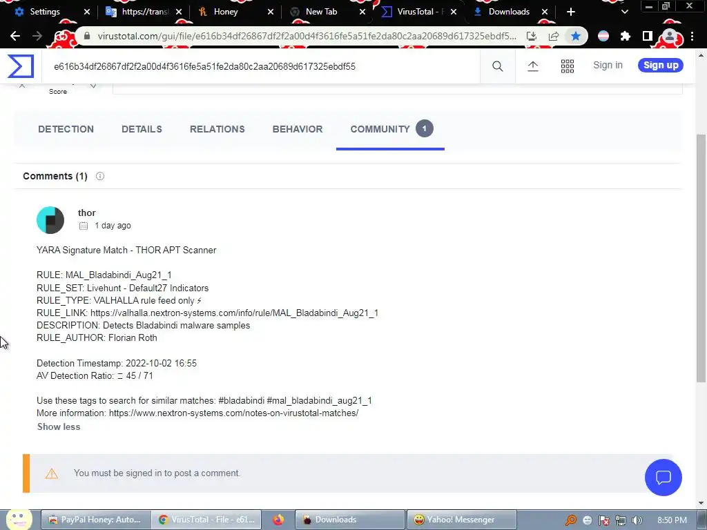Click the #mal_bladabindi_aug21_1 tag
The image size is (707, 530).
click(x=319, y=401)
